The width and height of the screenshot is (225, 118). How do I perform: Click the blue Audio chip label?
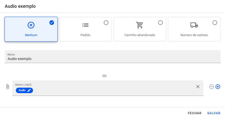[x=22, y=90]
